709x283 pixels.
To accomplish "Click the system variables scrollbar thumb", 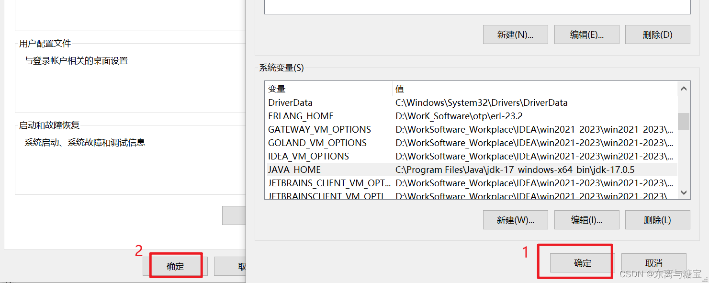I will [684, 121].
